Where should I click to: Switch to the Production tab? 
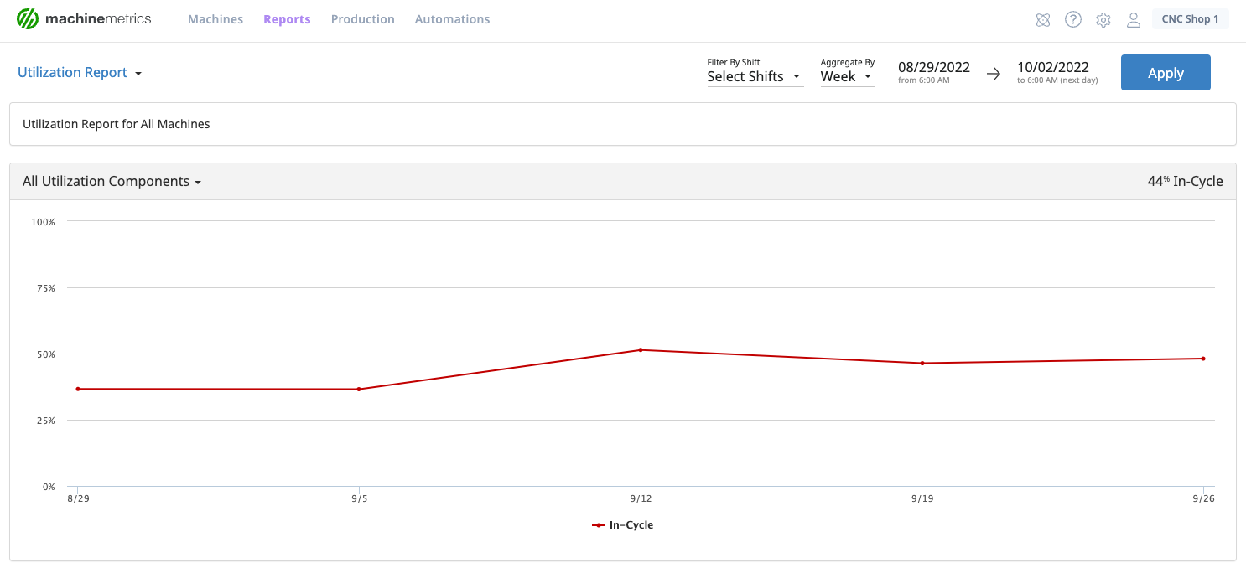coord(362,19)
